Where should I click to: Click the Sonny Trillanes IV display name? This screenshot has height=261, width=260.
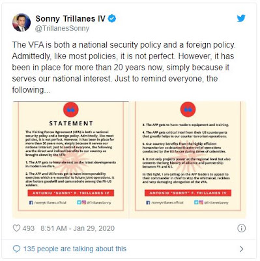pos(70,19)
